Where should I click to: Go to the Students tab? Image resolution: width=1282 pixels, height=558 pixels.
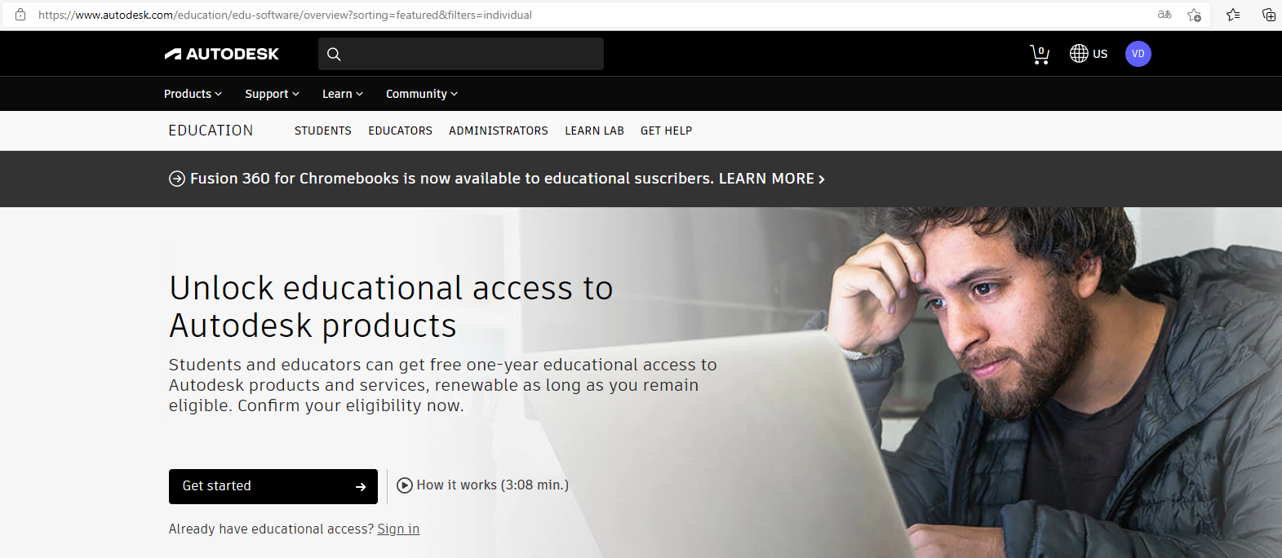(x=322, y=131)
